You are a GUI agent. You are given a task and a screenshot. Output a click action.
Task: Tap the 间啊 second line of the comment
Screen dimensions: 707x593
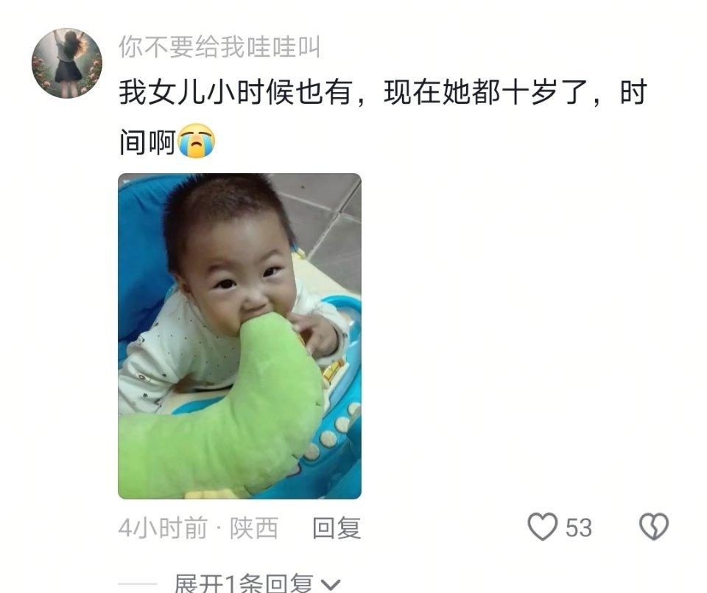coord(147,142)
